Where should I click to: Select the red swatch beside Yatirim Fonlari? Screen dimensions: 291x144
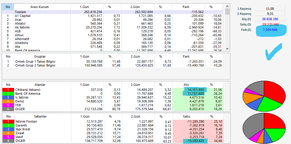8,121
